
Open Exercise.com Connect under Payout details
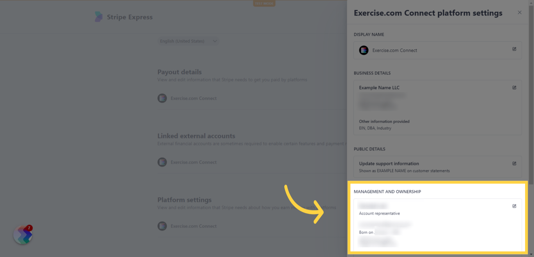pyautogui.click(x=194, y=98)
